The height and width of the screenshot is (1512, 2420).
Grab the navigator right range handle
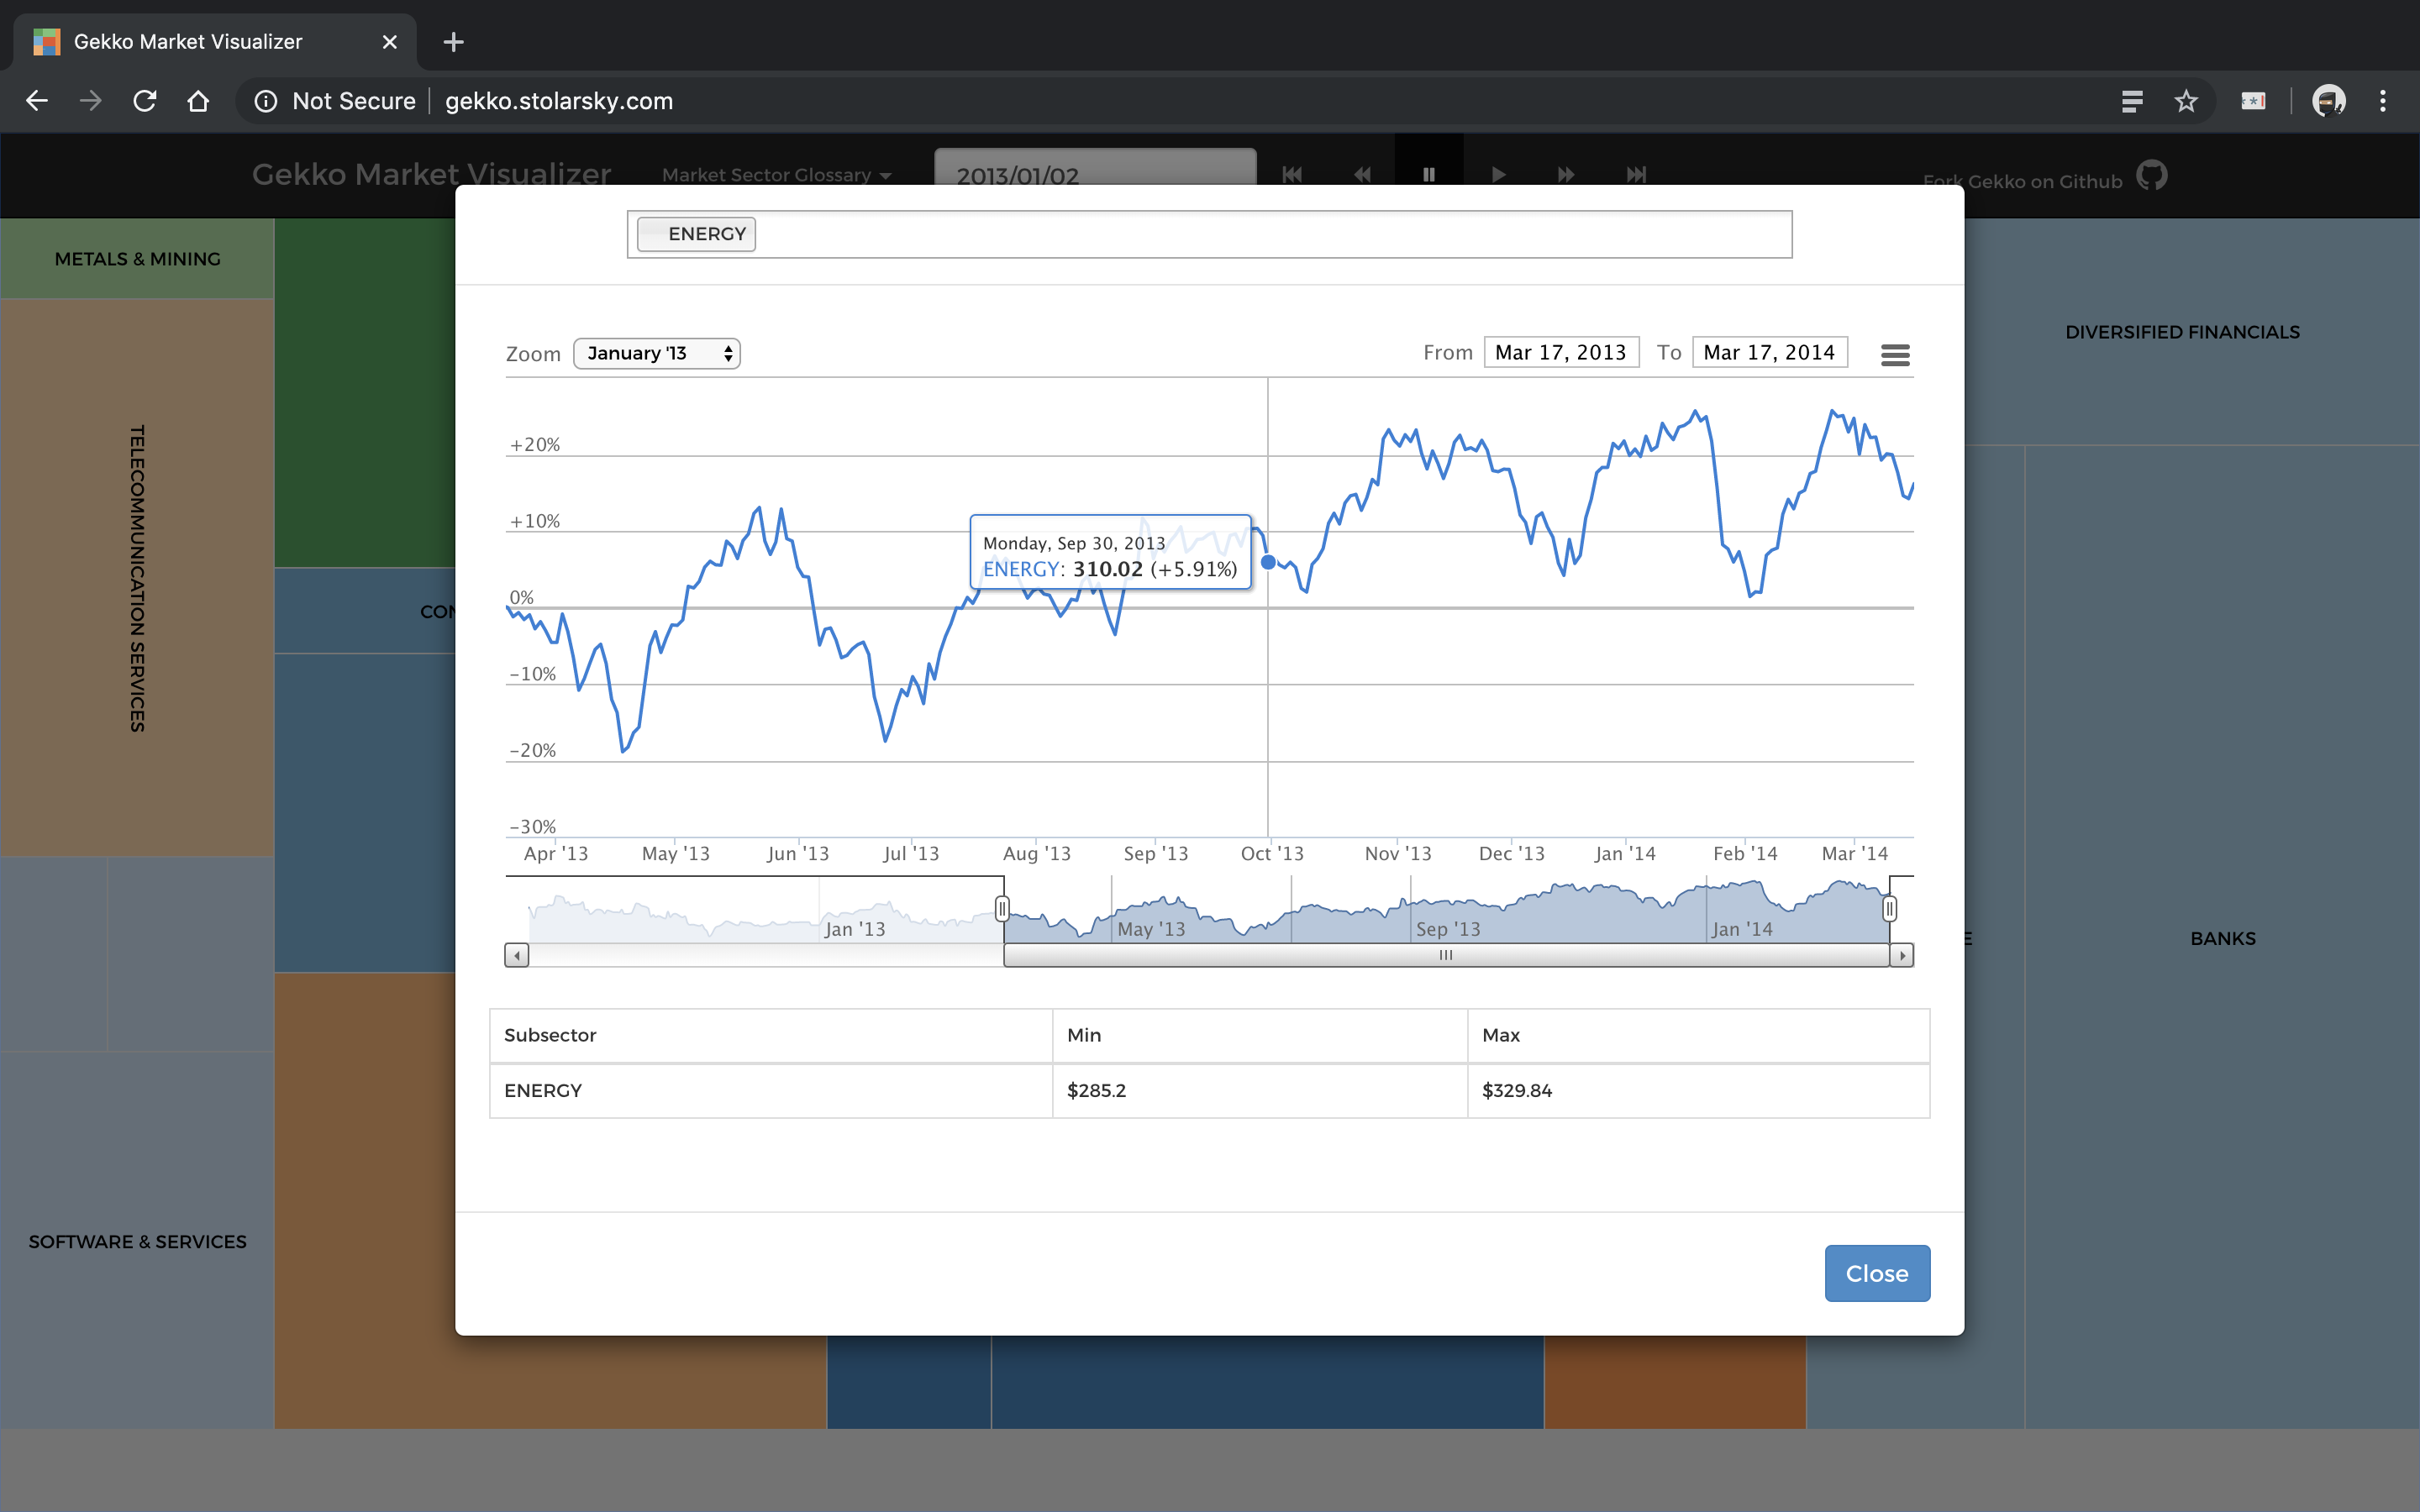click(x=1889, y=908)
